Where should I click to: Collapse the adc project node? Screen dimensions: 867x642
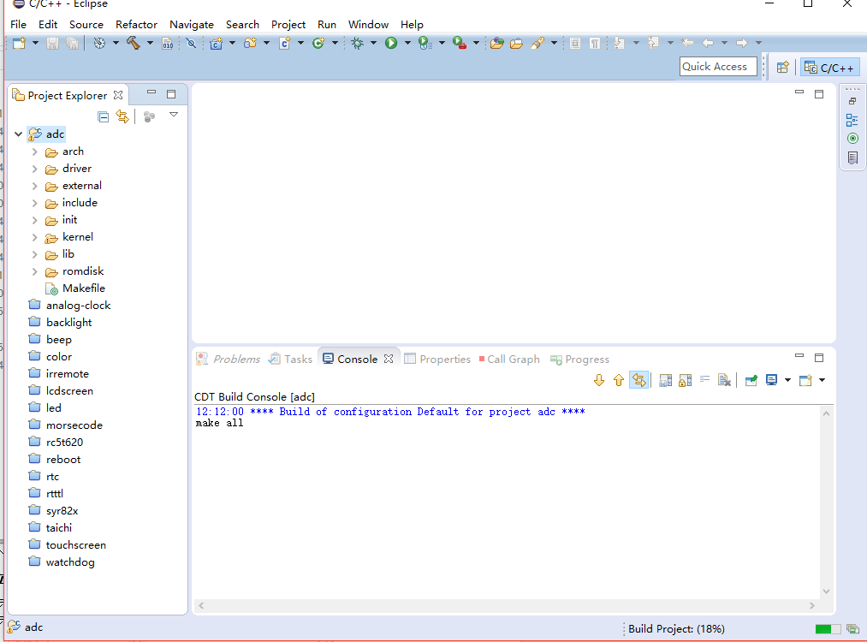(18, 134)
